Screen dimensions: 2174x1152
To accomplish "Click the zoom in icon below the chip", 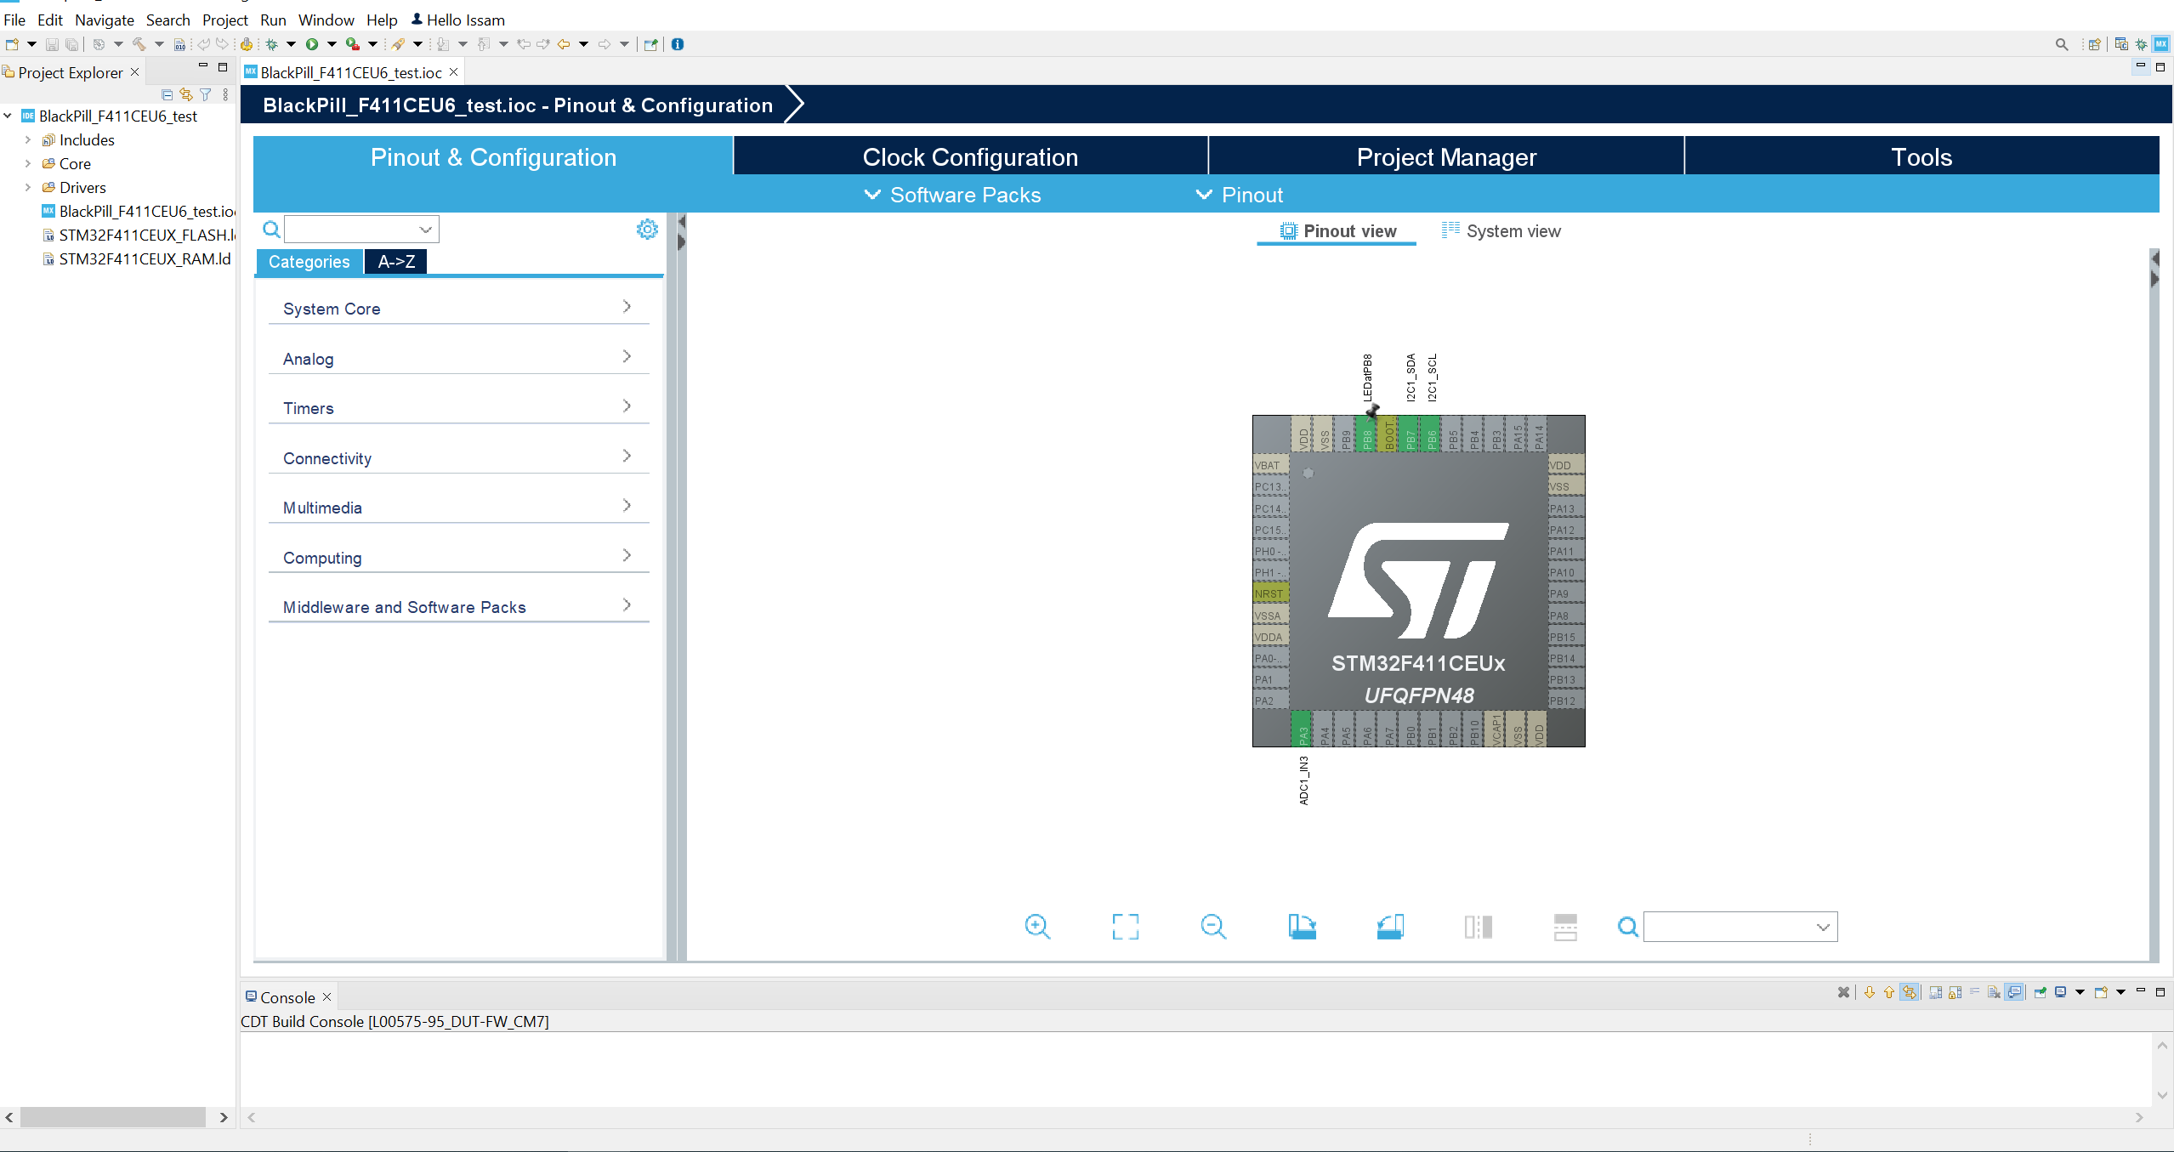I will pyautogui.click(x=1037, y=926).
